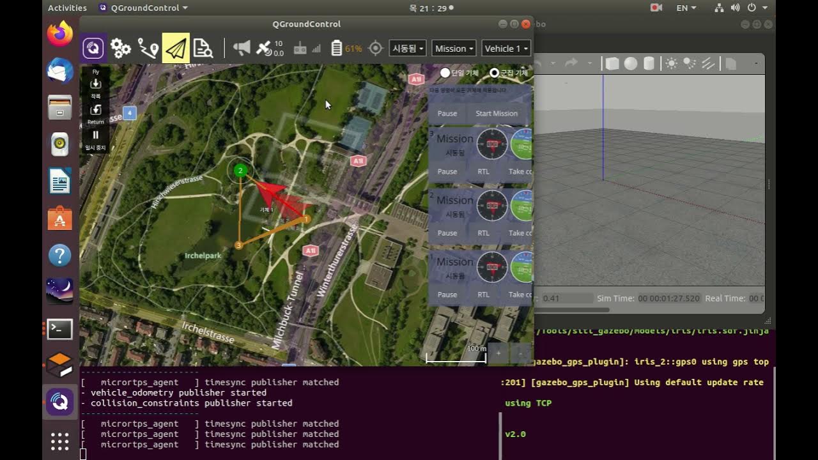818x460 pixels.
Task: Insert box shape in Gazebo toolbar
Action: click(x=612, y=63)
